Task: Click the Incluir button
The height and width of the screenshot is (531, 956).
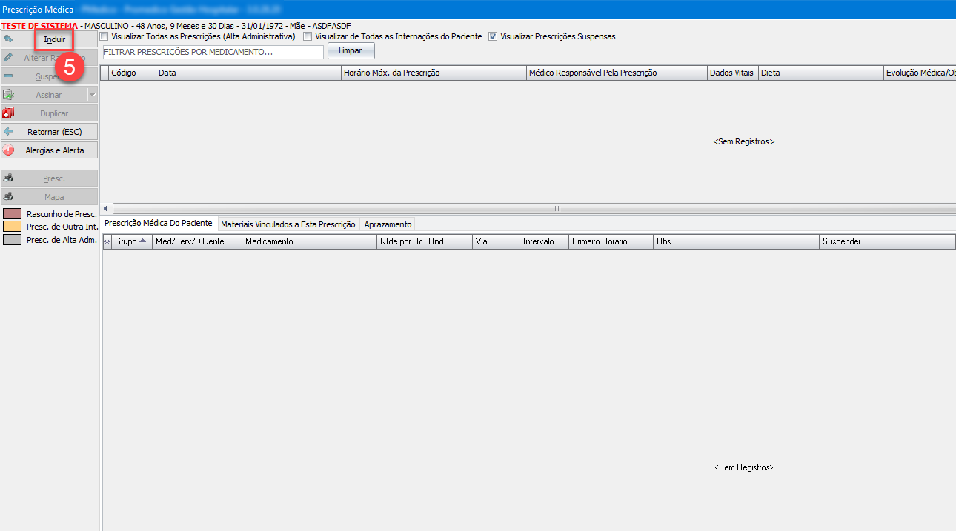Action: tap(54, 39)
